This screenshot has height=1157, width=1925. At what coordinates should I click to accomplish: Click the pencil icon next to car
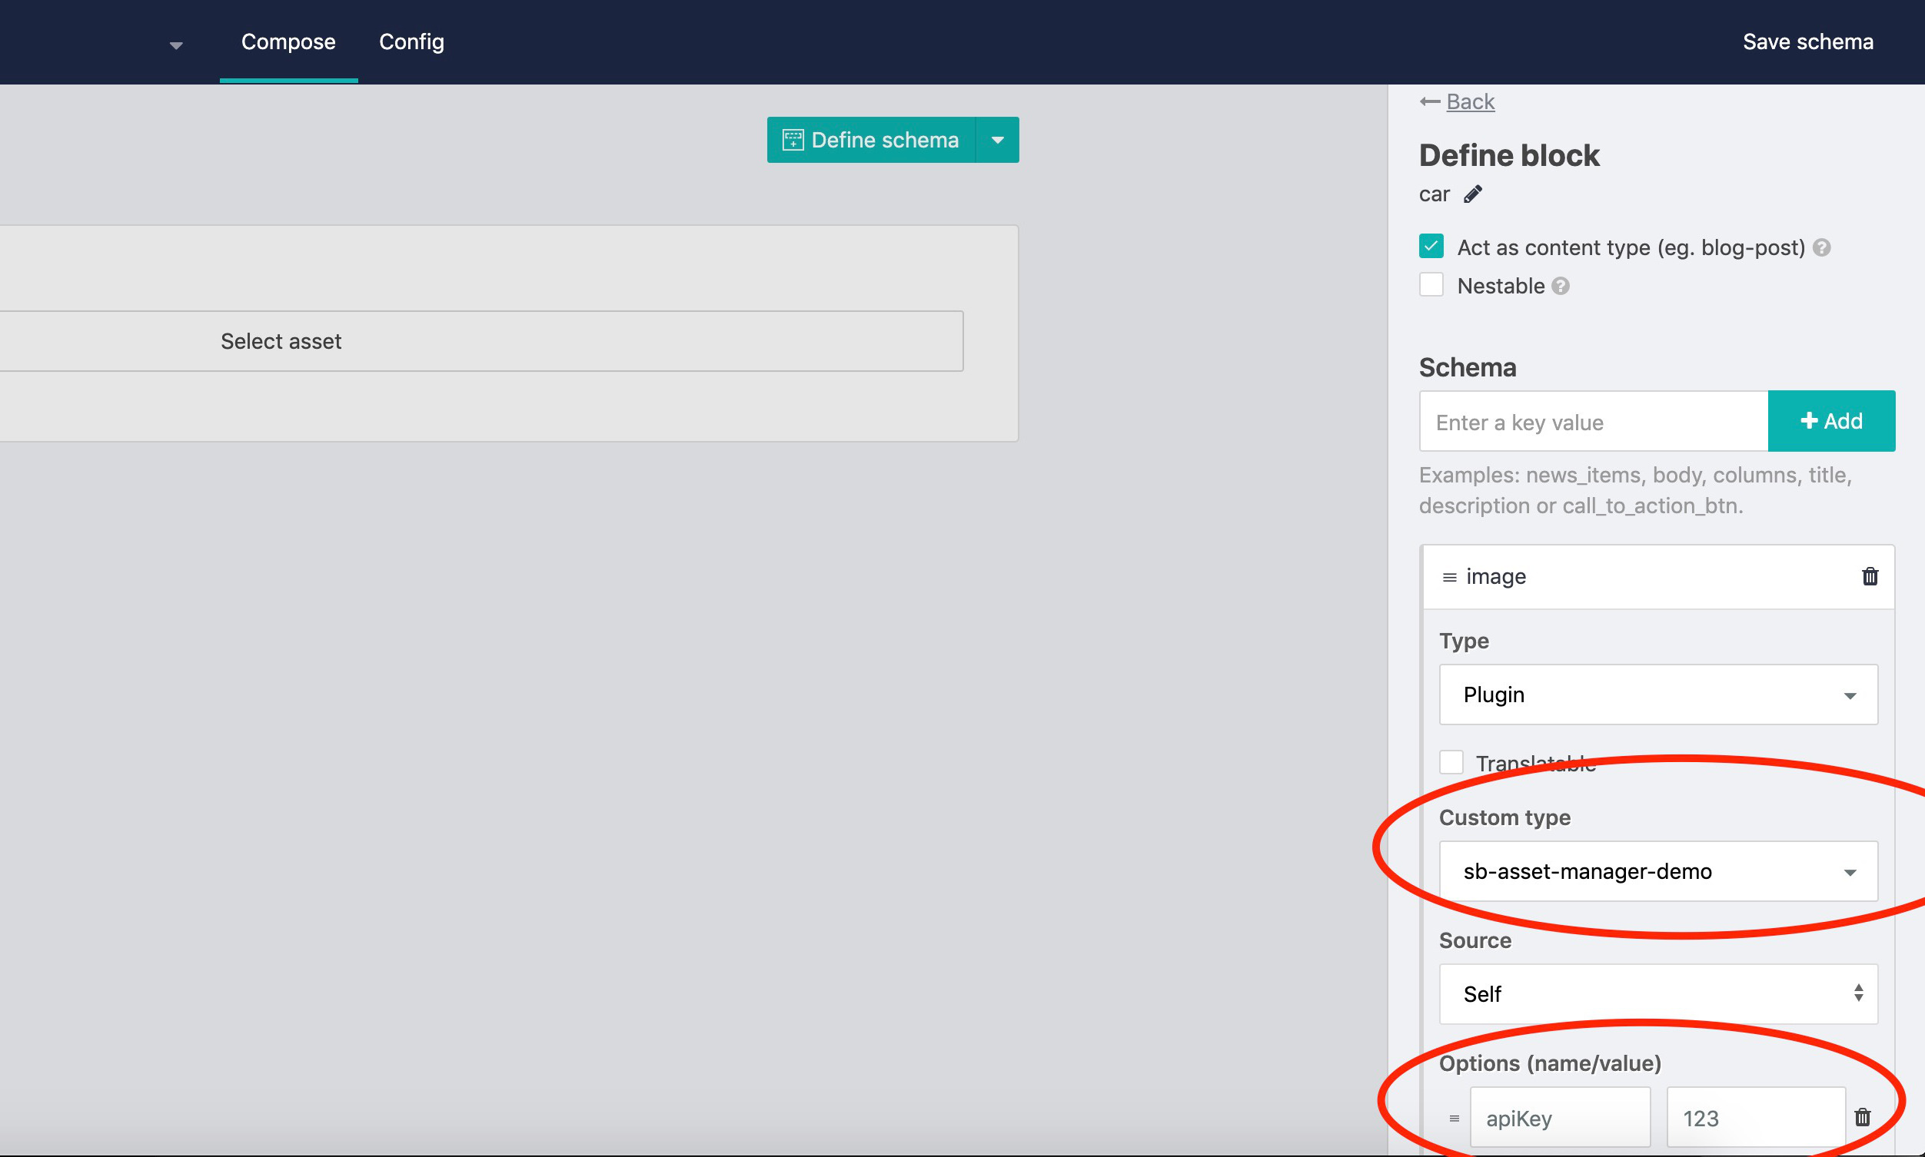click(x=1472, y=194)
